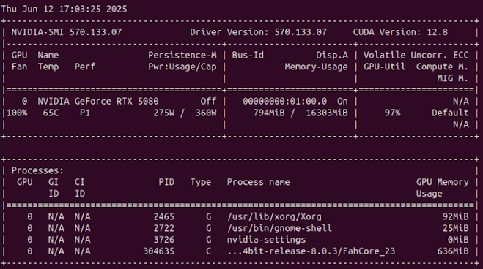Click PID 2465
Screen dimensions: 483x269
point(163,217)
